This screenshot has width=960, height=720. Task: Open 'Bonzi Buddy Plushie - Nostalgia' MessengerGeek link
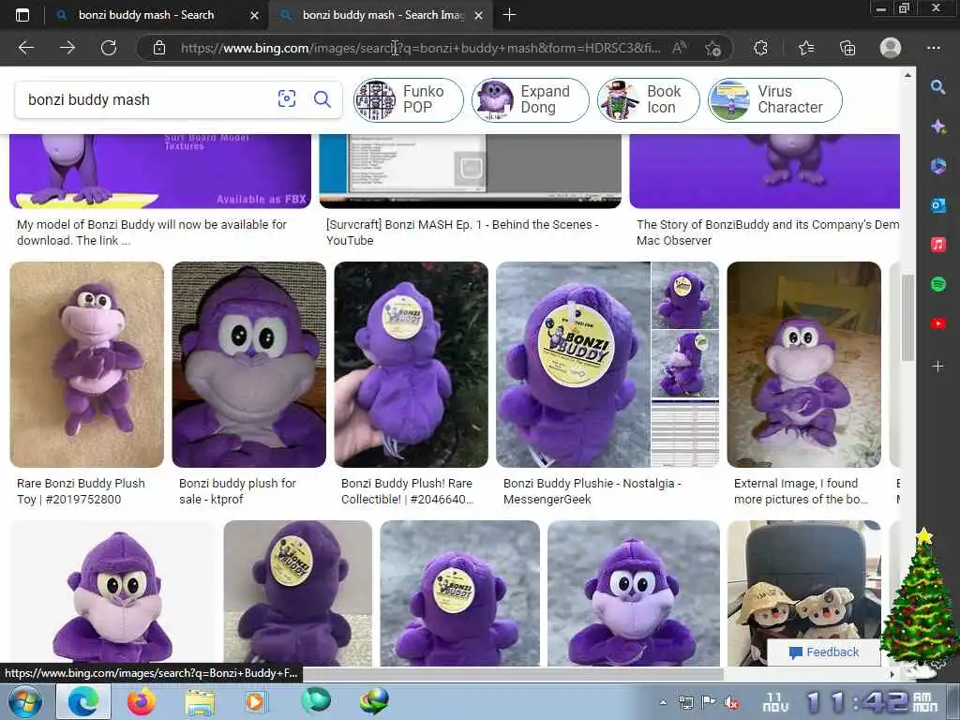(592, 491)
